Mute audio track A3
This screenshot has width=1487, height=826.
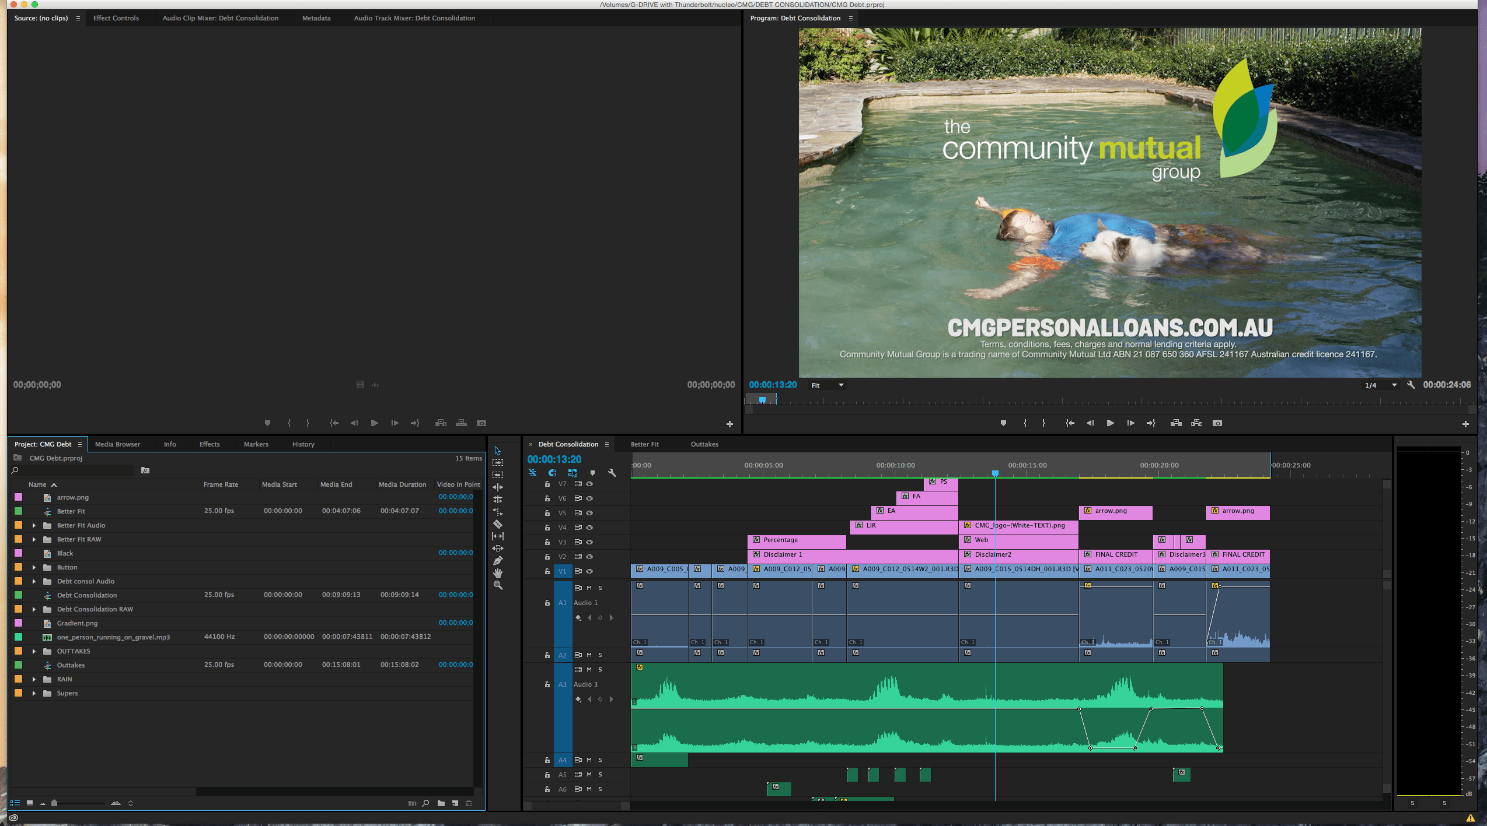tap(589, 669)
